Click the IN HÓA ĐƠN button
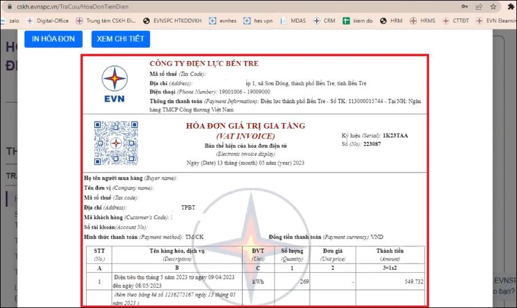The height and width of the screenshot is (308, 517). pos(54,39)
